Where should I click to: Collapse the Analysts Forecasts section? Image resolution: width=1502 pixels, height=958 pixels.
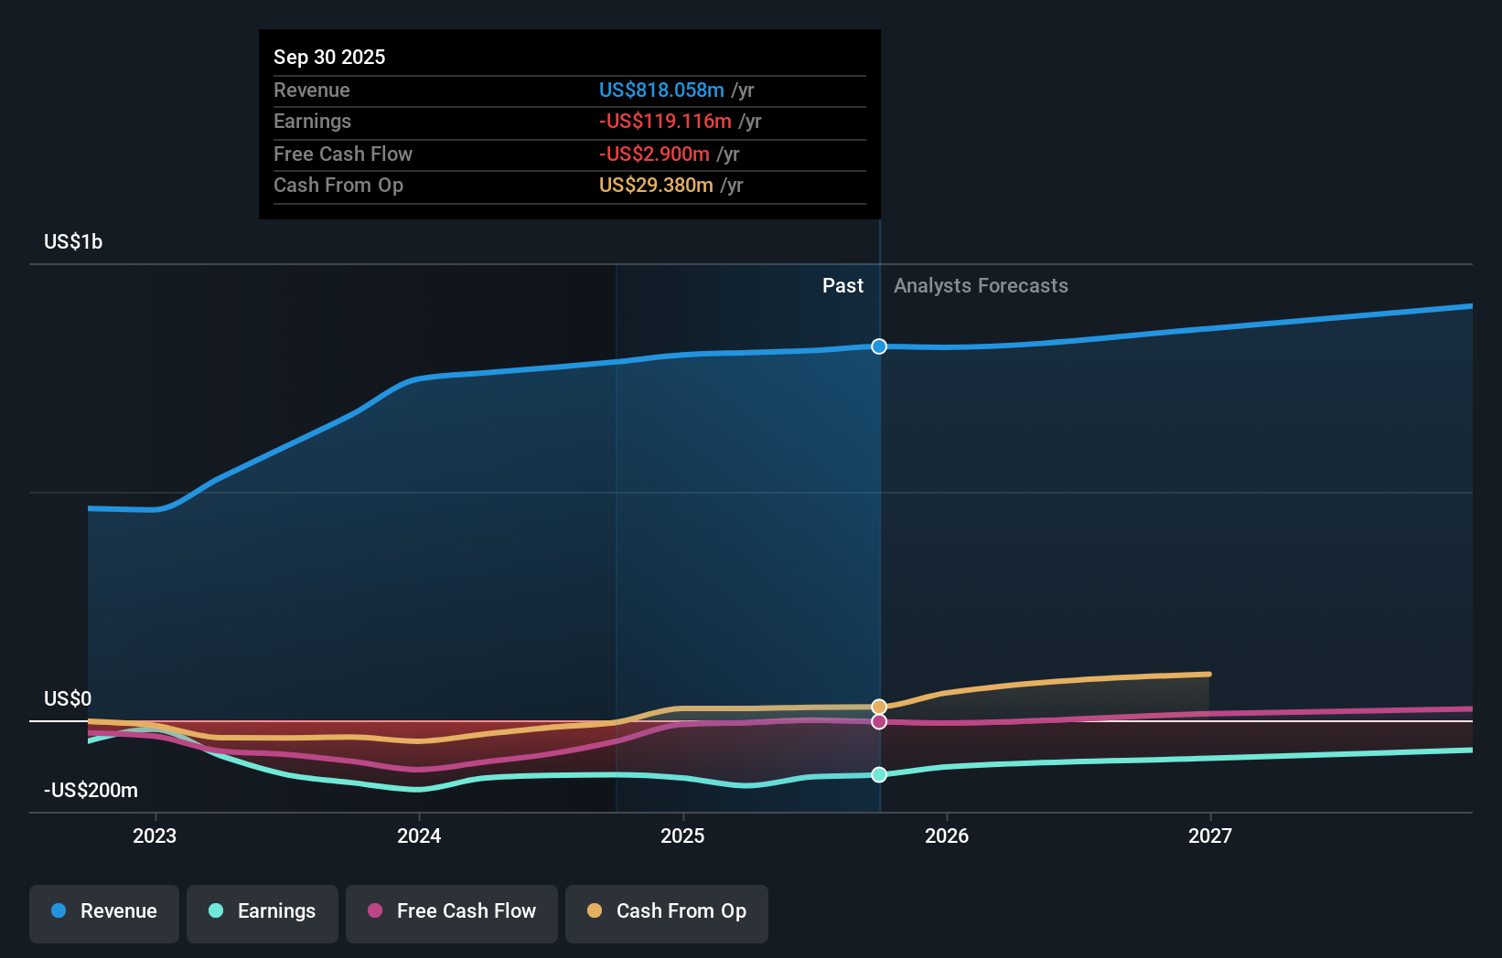tap(981, 285)
